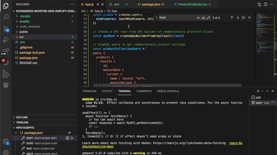Split the editor right

point(265,4)
